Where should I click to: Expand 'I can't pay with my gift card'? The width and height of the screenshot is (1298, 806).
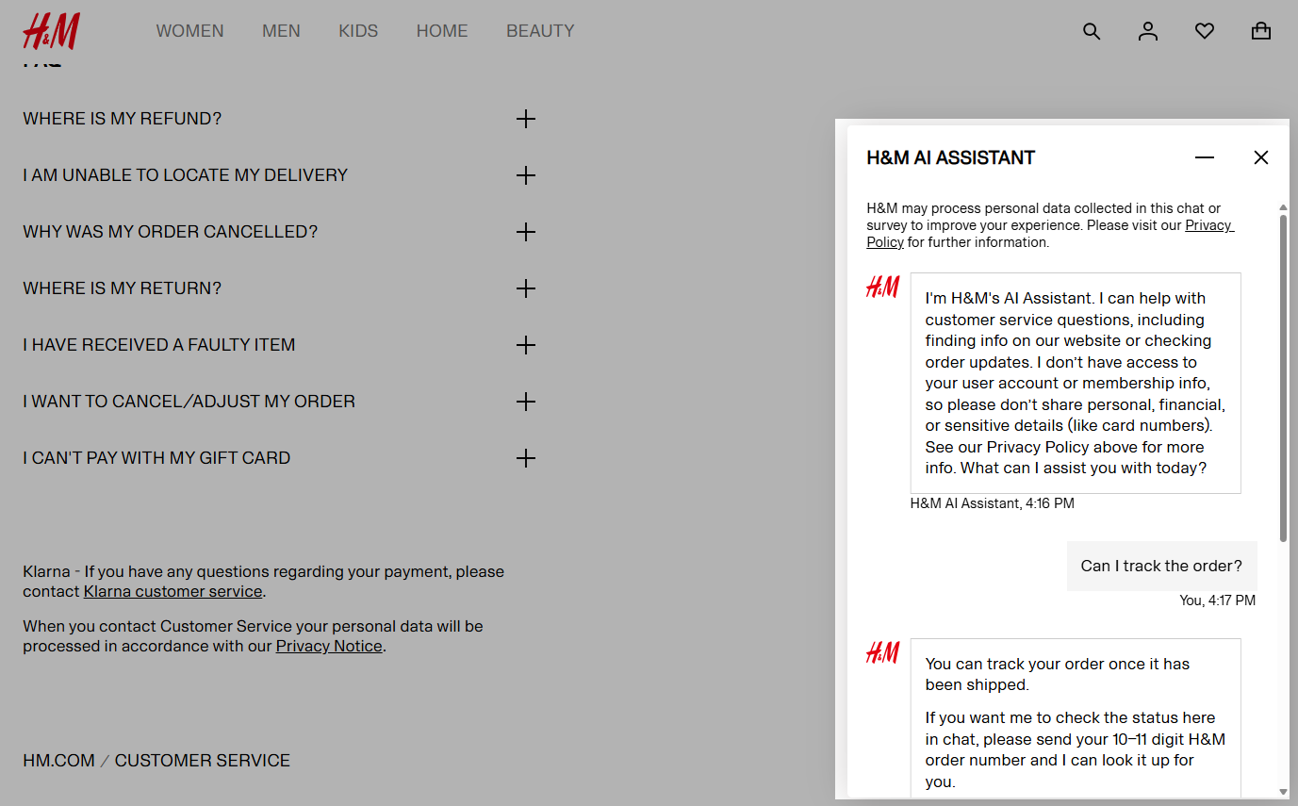(526, 458)
